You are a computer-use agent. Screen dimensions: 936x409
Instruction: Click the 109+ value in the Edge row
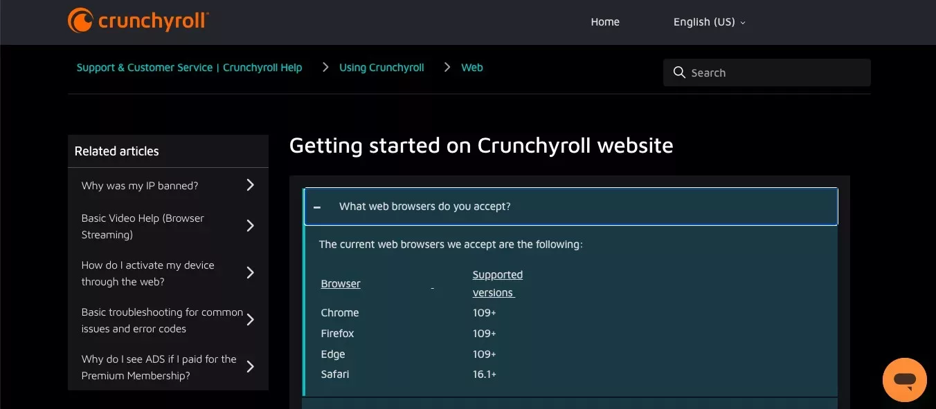485,354
